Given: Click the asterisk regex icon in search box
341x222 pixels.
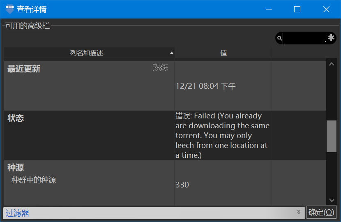Looking at the screenshot, I should point(331,38).
